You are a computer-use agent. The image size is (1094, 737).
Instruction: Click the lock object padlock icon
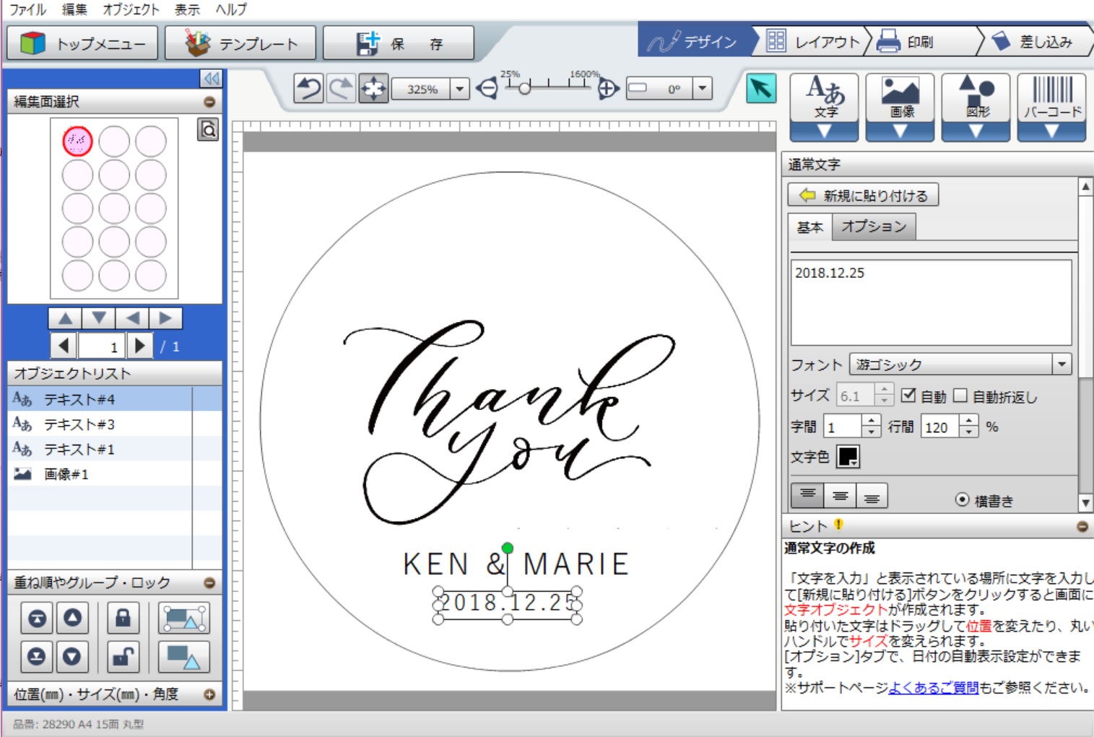123,619
